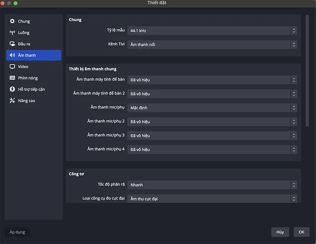Confirm settings with the OK button
Viewport: 316px width, 244px height.
pos(301,232)
